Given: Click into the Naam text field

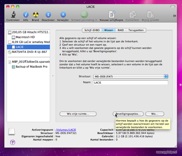Looking at the screenshot, I should tap(131, 82).
